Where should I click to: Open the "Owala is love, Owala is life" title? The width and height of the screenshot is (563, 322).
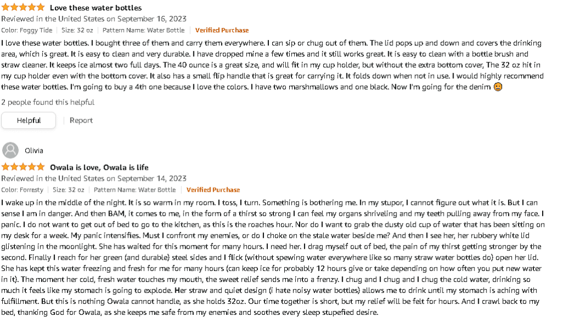pos(99,167)
